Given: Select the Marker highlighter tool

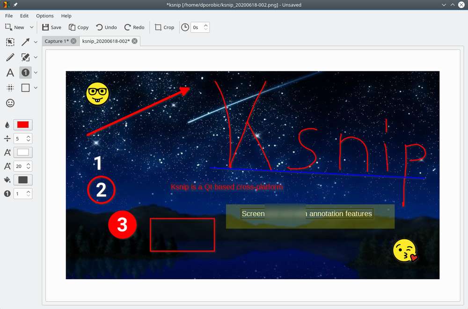Looking at the screenshot, I should (x=25, y=57).
